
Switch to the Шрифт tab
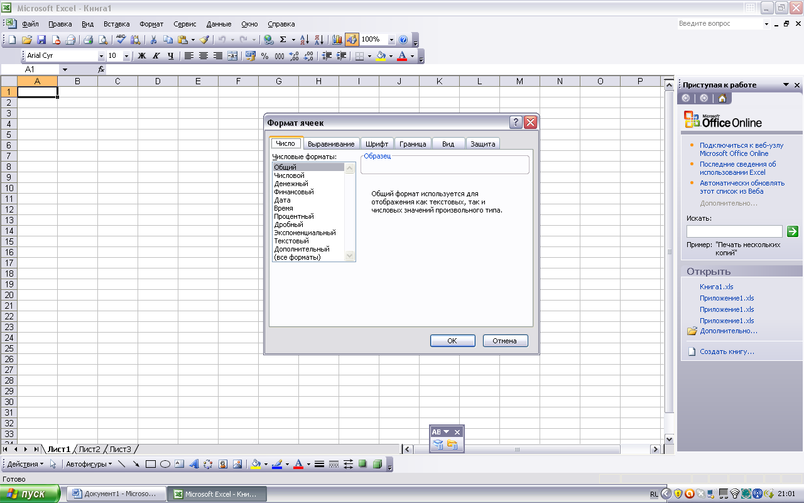377,144
